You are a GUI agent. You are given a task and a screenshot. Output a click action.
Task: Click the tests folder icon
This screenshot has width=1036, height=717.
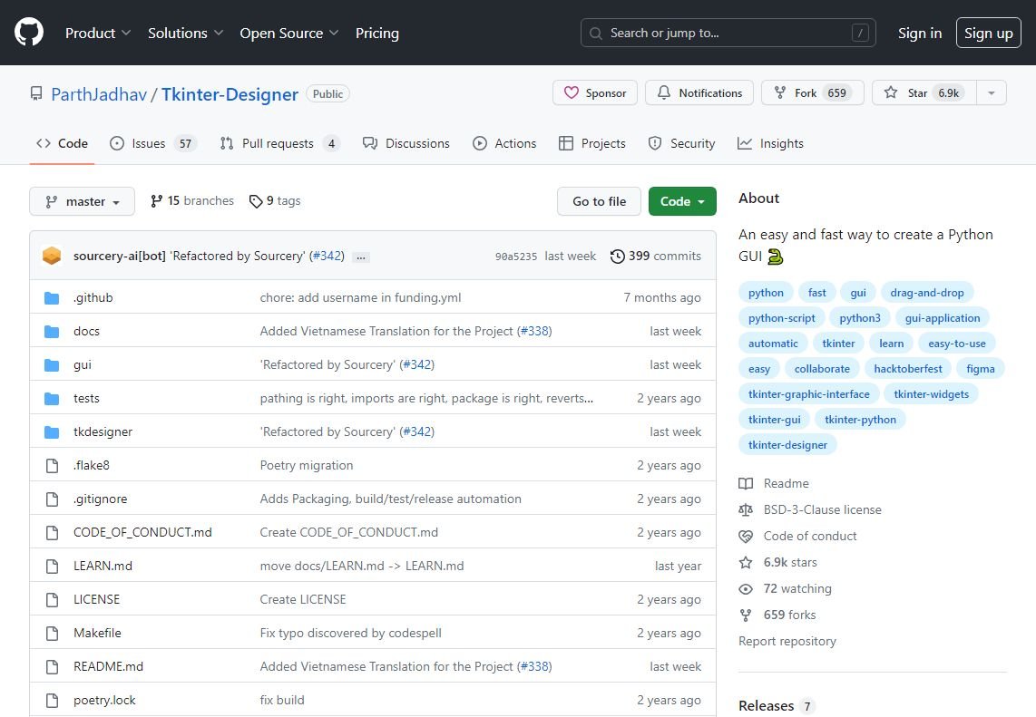(52, 399)
